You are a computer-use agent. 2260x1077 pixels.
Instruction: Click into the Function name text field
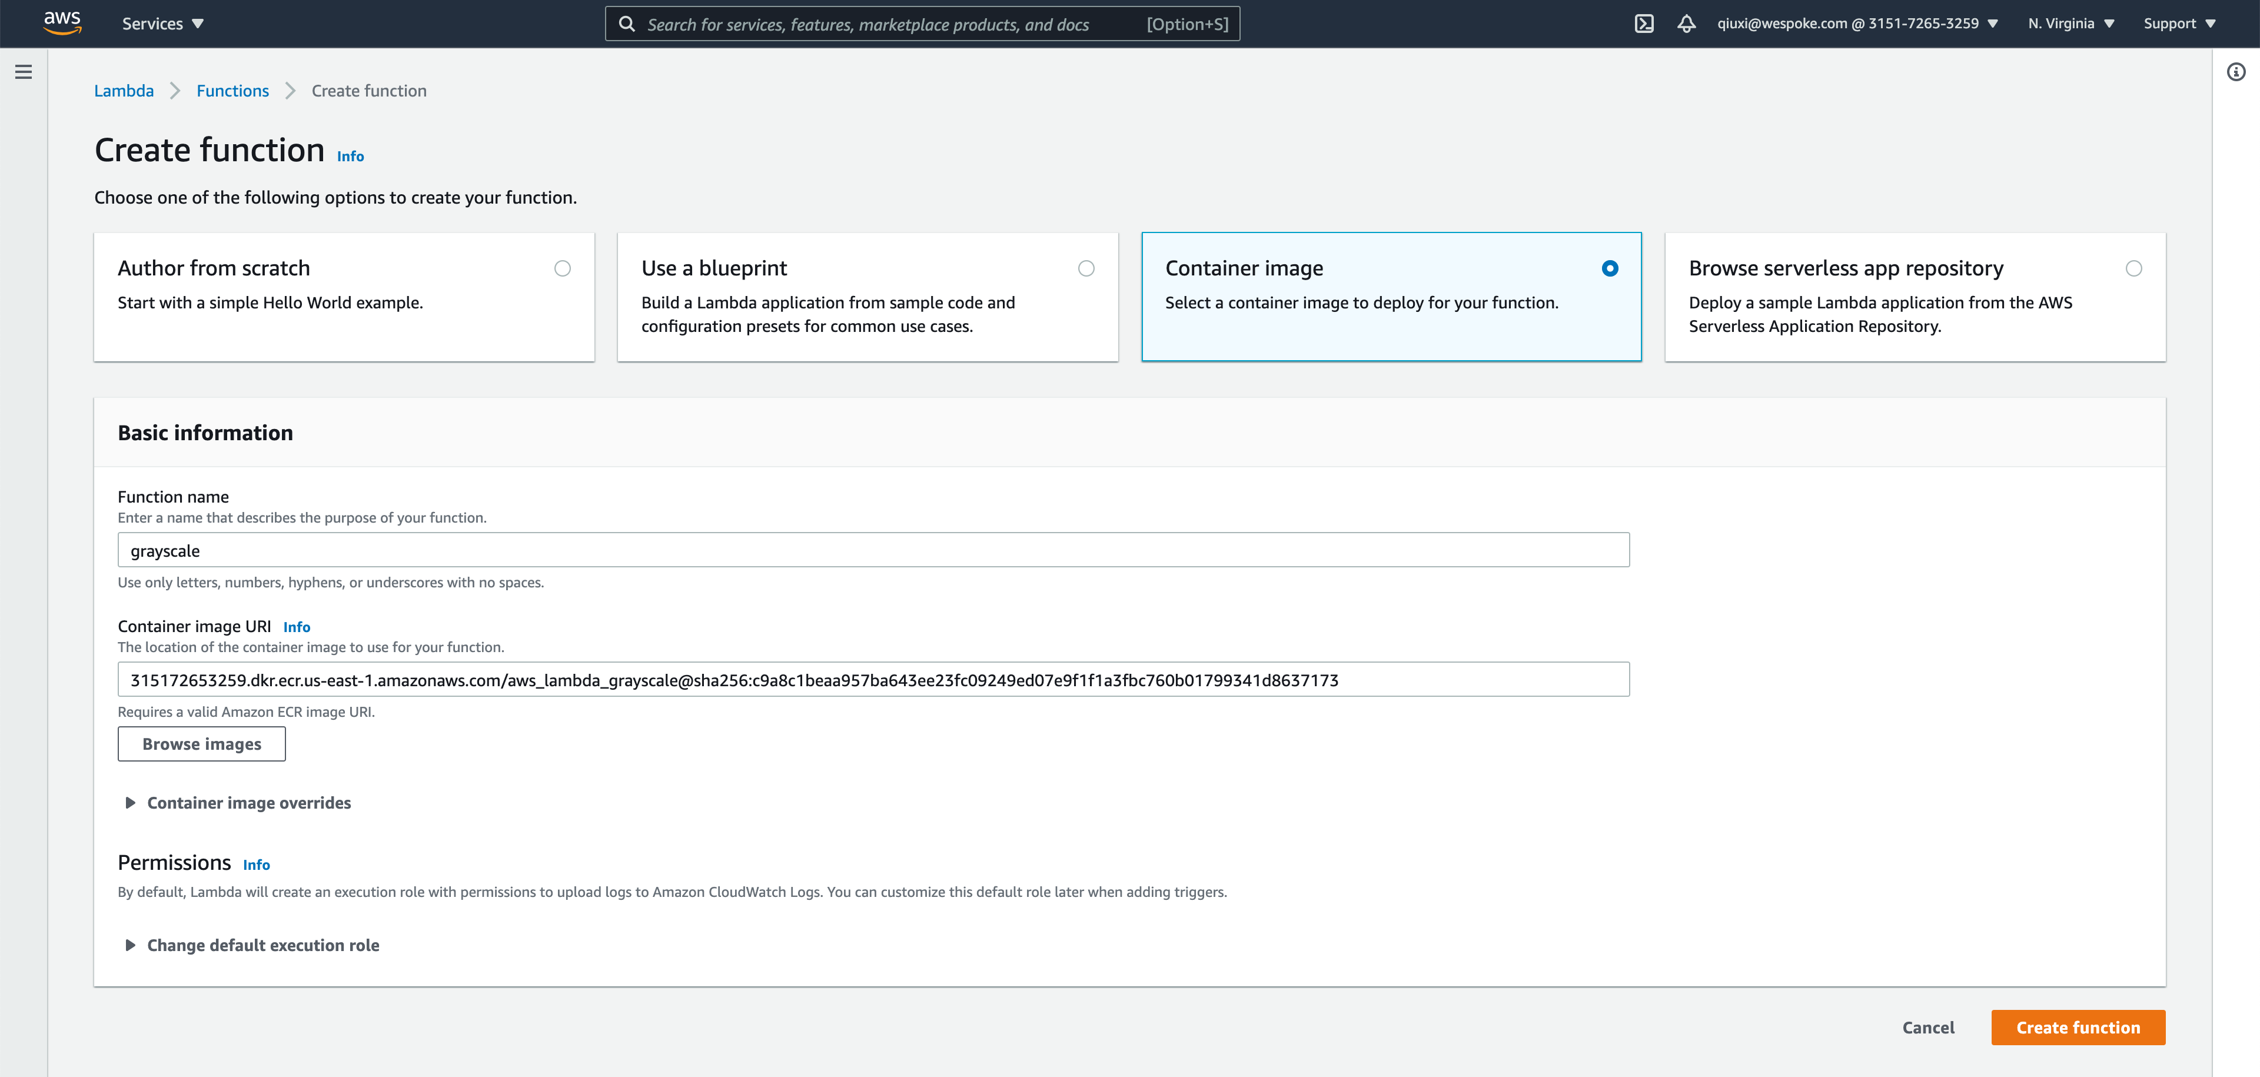tap(873, 550)
